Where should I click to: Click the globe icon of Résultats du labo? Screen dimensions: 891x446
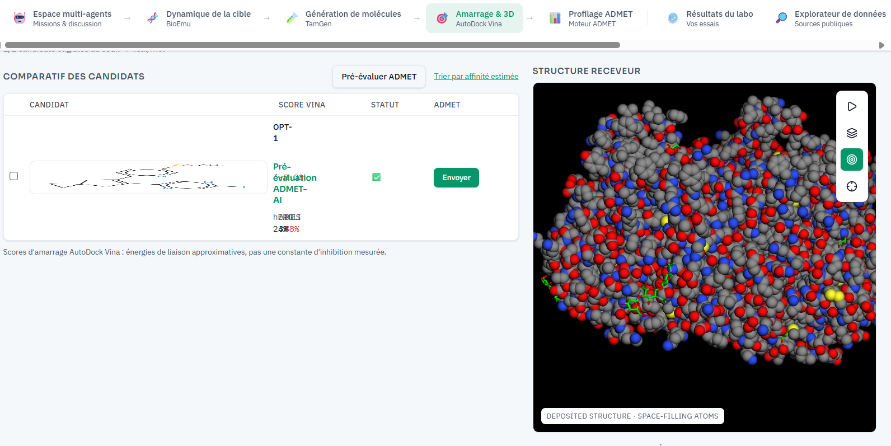673,18
